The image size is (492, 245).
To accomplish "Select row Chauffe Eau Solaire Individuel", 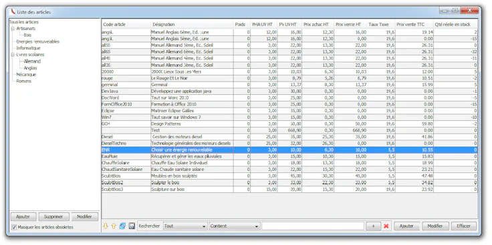I will pyautogui.click(x=289, y=163).
